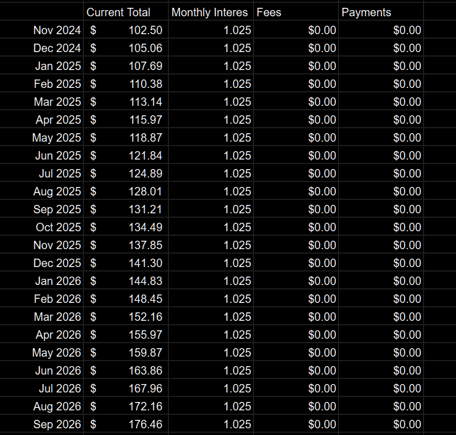The width and height of the screenshot is (456, 435).
Task: Select the 141.30 total cell
Action: coord(126,263)
